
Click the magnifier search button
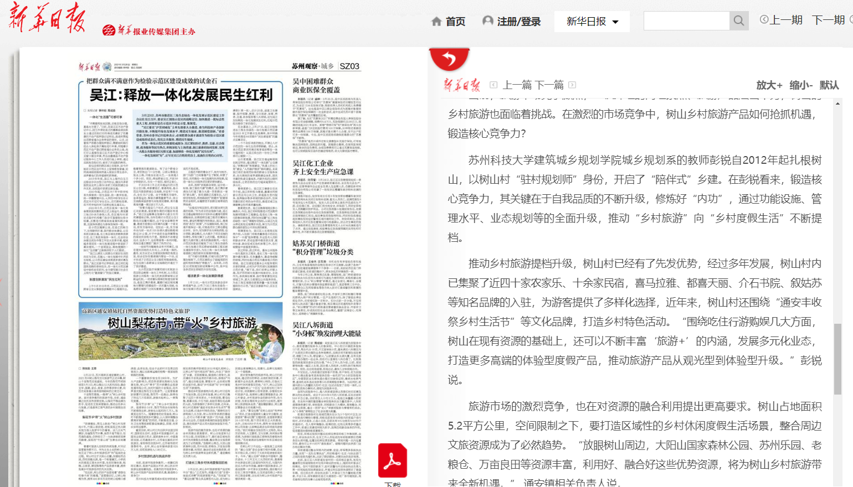pyautogui.click(x=739, y=21)
